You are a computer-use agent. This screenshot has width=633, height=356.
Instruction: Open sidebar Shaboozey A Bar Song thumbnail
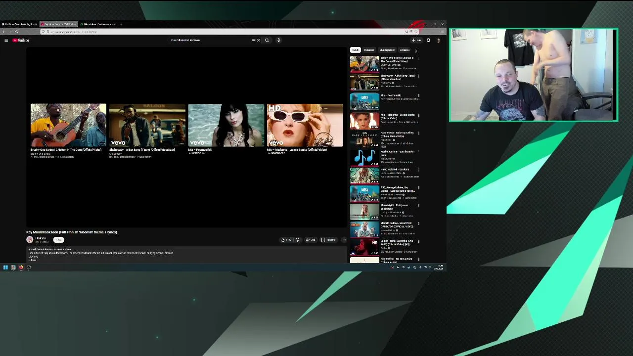(364, 83)
